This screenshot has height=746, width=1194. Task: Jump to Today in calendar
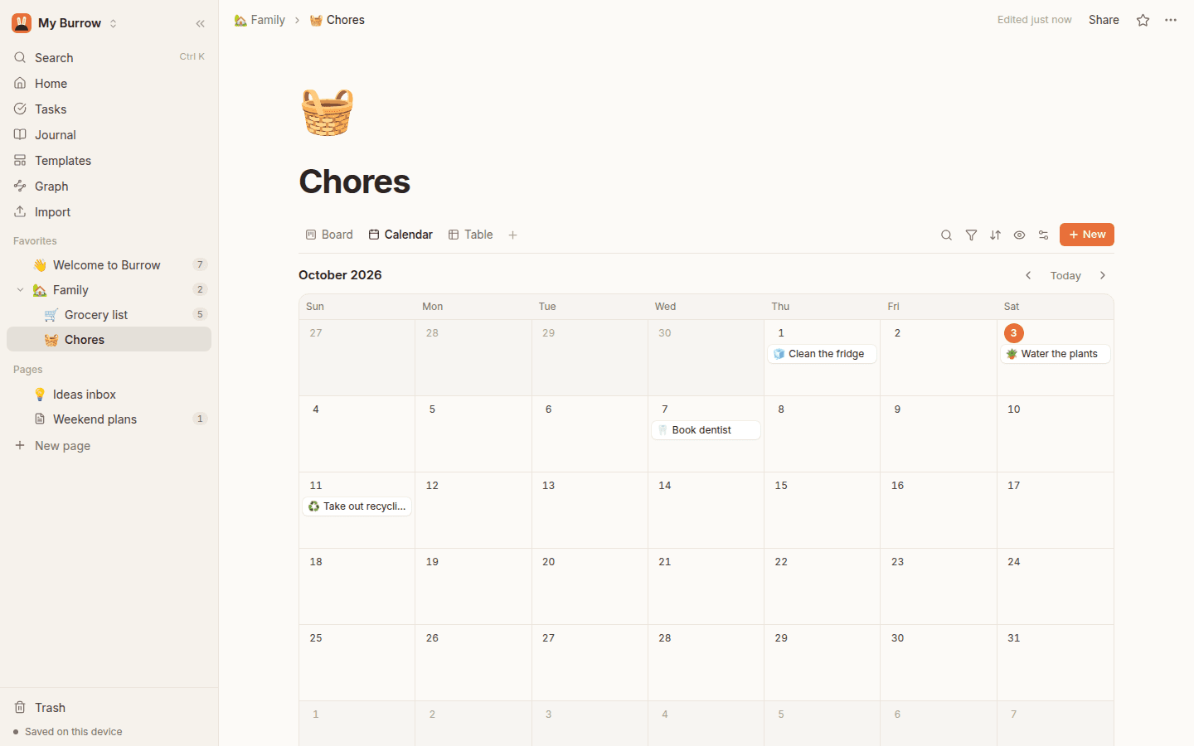tap(1065, 275)
